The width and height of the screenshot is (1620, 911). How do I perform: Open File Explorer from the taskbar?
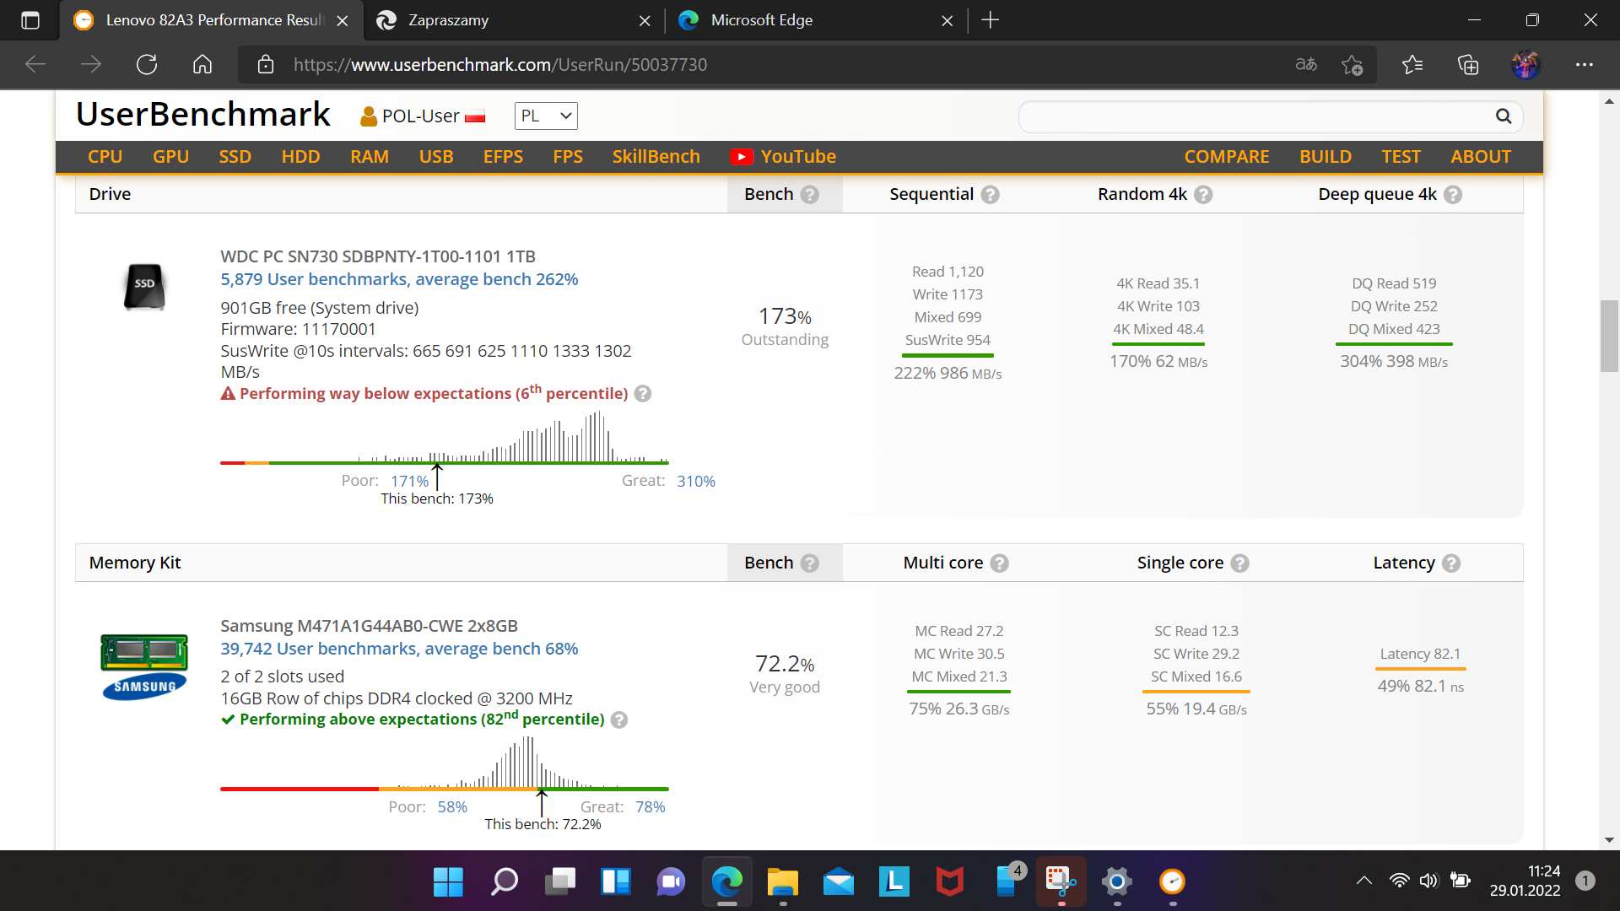click(x=783, y=882)
